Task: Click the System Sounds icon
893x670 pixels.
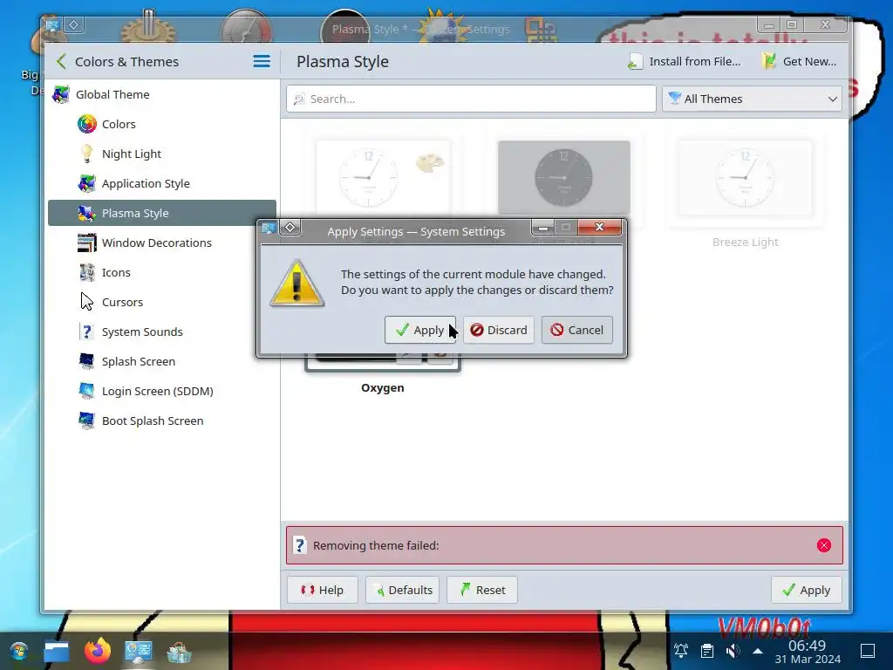Action: (x=86, y=332)
